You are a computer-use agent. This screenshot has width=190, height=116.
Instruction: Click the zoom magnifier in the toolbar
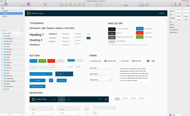click(x=45, y=4)
